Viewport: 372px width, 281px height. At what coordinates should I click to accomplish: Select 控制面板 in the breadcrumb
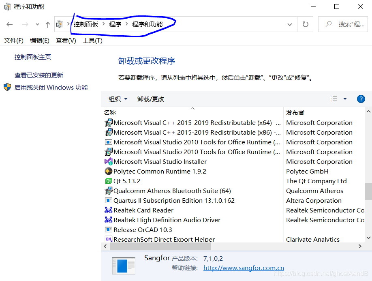pos(86,24)
